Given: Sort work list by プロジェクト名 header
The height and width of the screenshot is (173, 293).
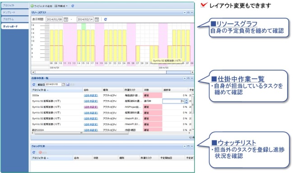Looking at the screenshot, I should pos(56,90).
